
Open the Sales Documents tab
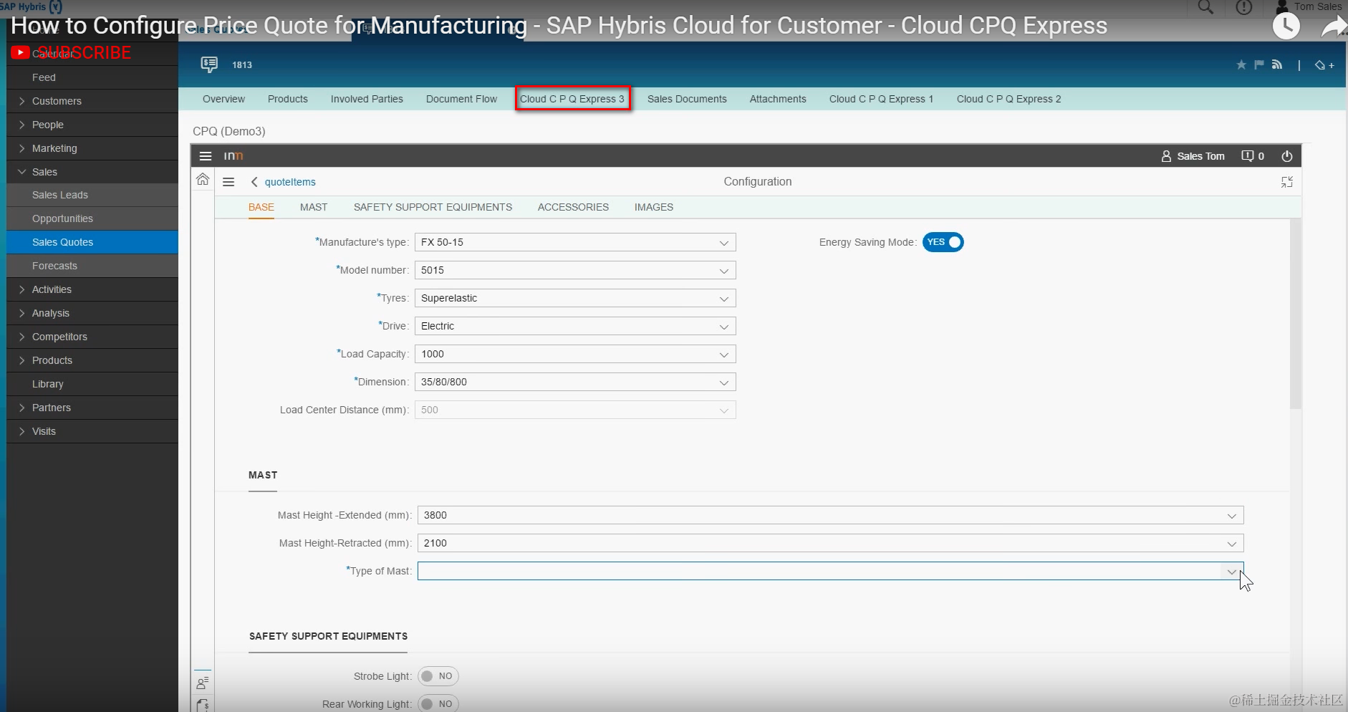click(687, 99)
